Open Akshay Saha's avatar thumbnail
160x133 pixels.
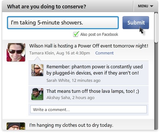coord(37,94)
